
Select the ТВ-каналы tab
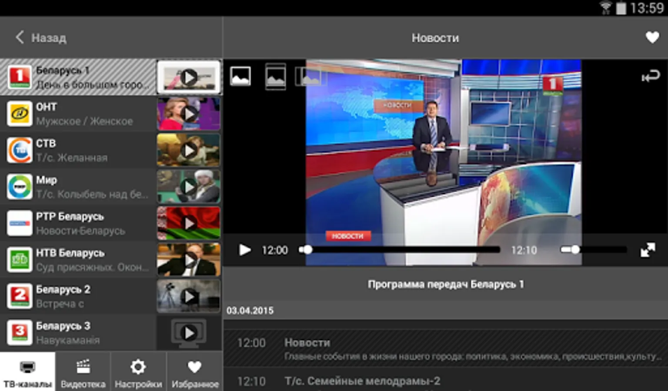27,372
